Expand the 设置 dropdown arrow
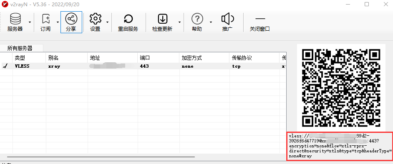 (x=107, y=22)
